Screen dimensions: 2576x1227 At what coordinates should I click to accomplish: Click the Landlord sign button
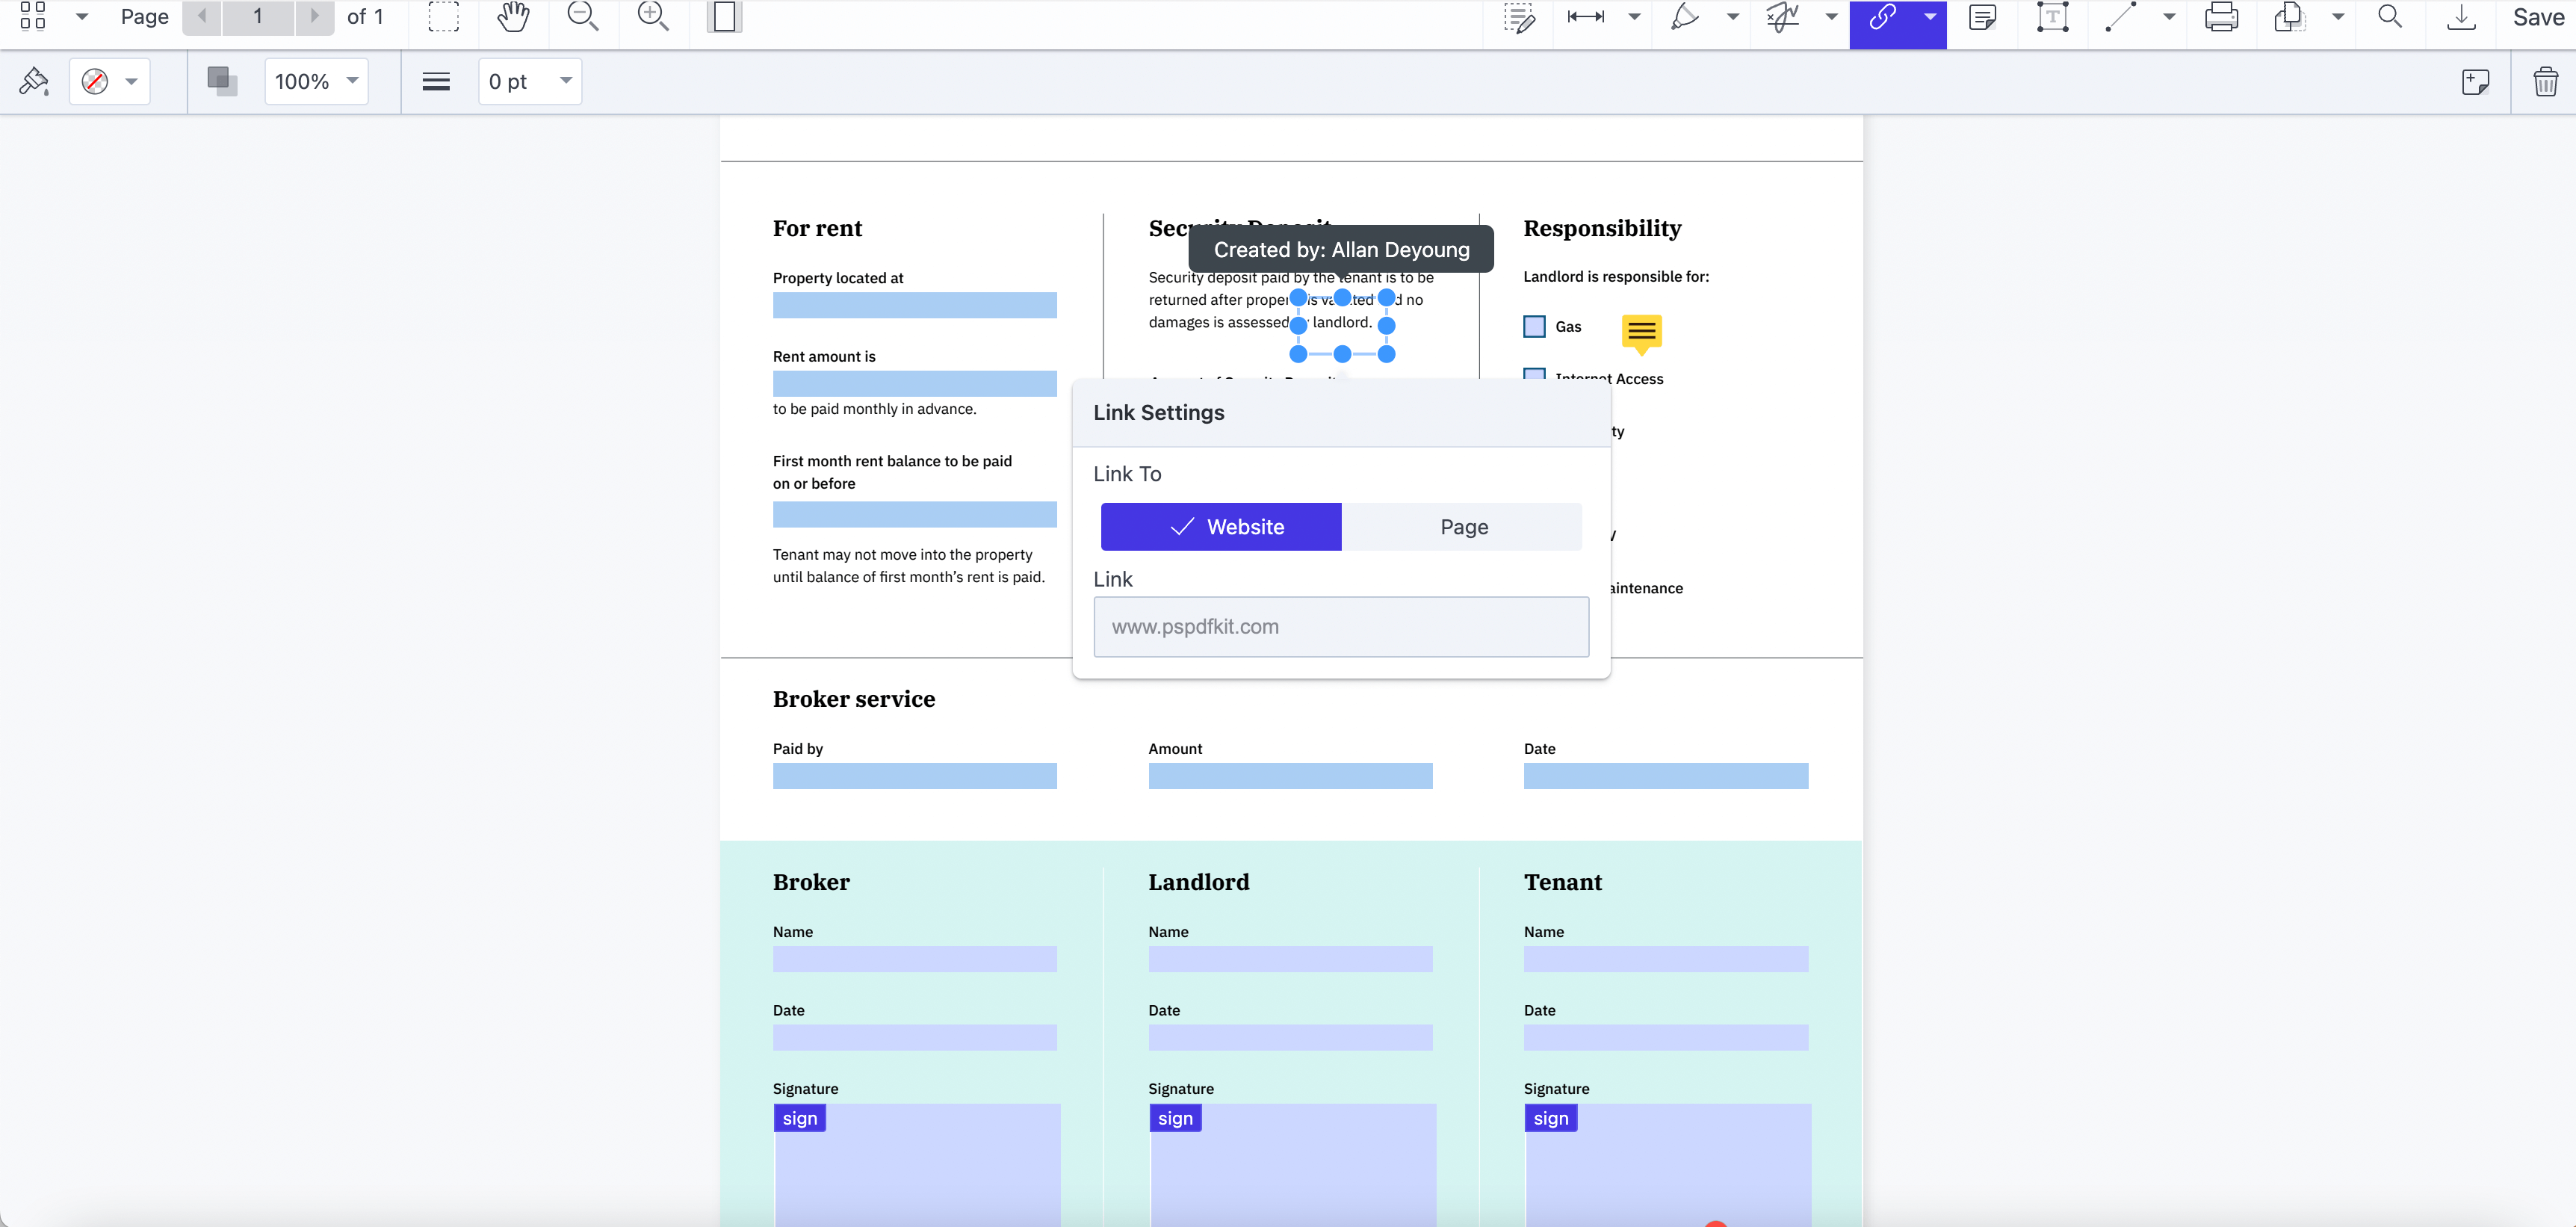coord(1176,1118)
